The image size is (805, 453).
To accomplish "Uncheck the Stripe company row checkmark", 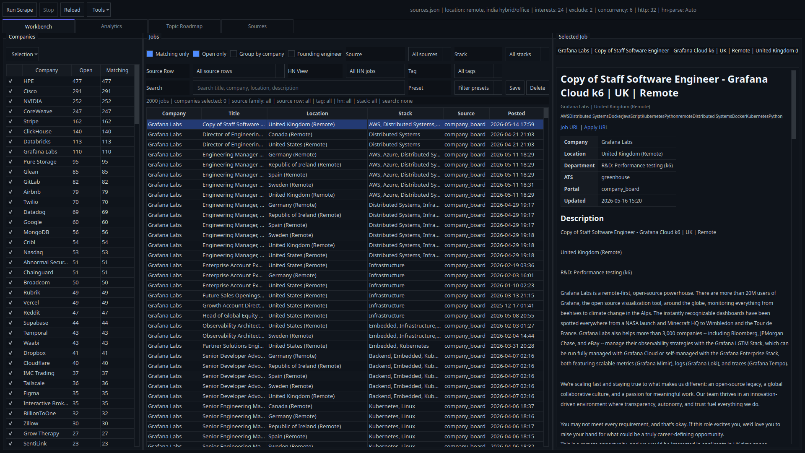I will coord(10,122).
